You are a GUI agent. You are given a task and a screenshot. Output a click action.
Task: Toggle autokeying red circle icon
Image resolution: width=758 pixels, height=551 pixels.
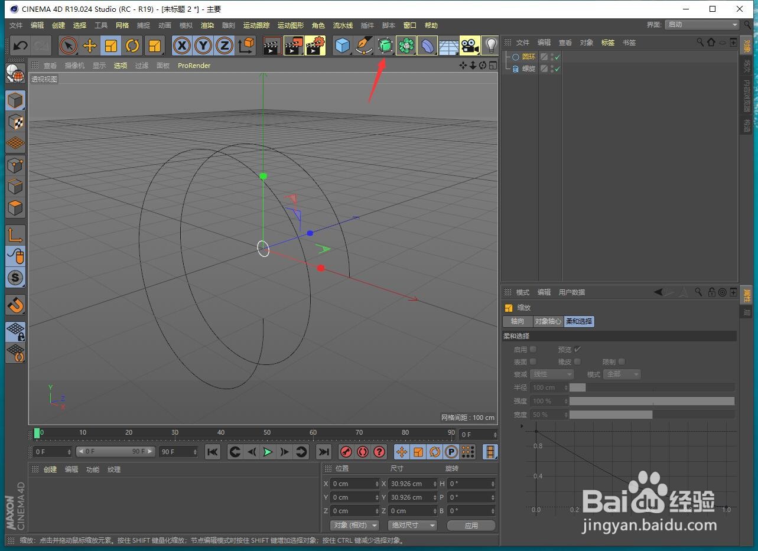coord(363,452)
